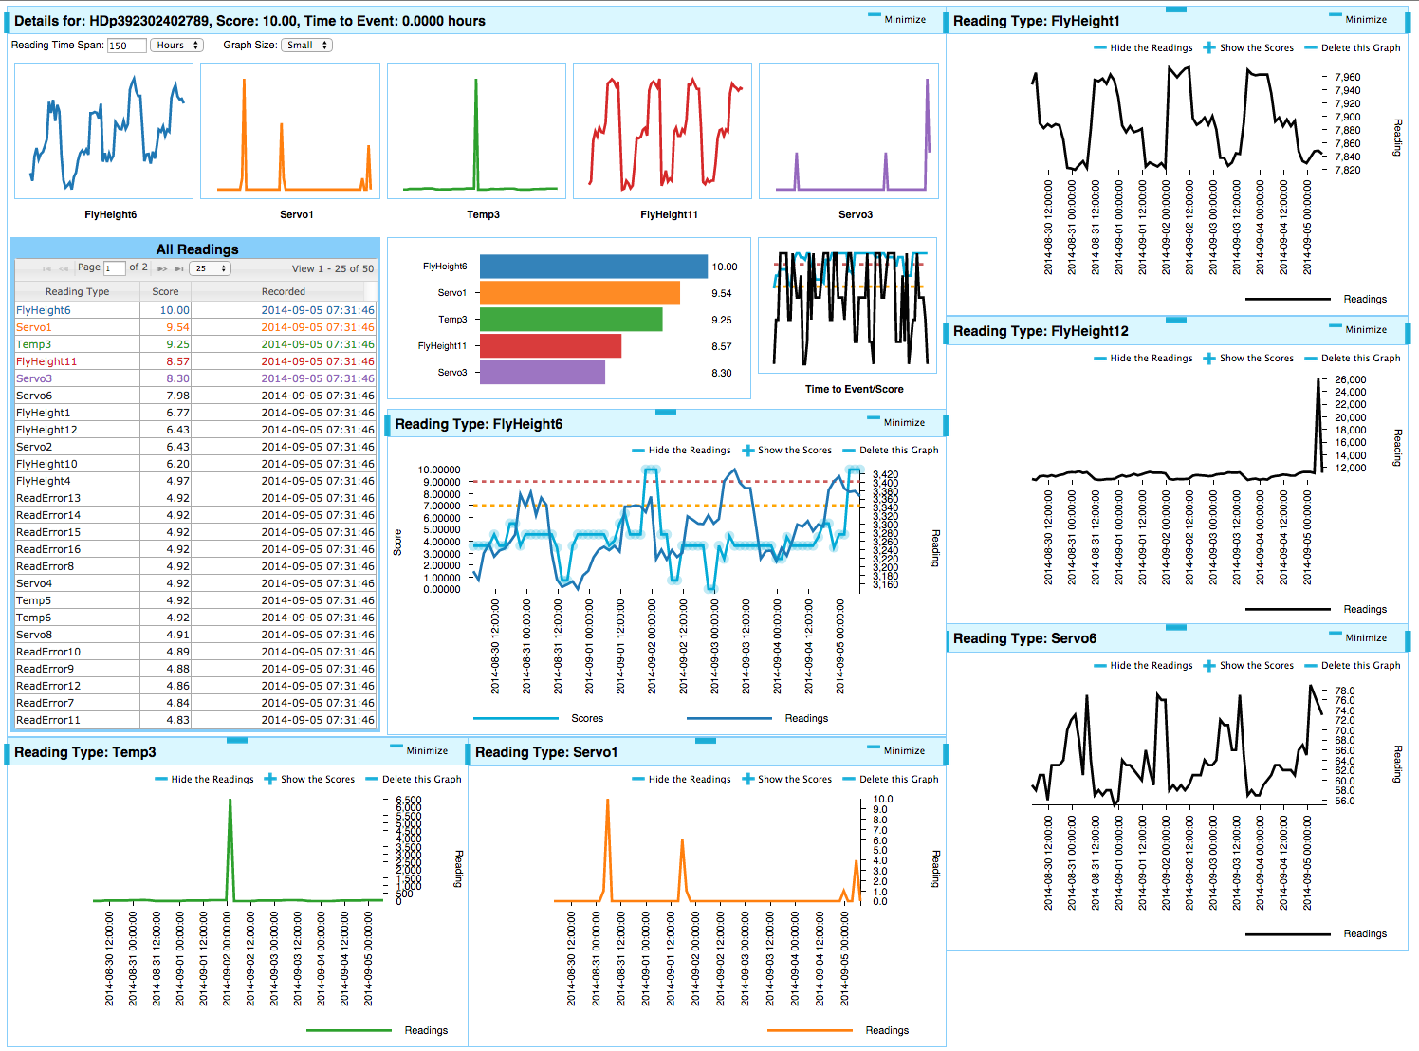This screenshot has width=1419, height=1051.
Task: Click the red FlyHeight11 bar in bar chart
Action: [550, 346]
